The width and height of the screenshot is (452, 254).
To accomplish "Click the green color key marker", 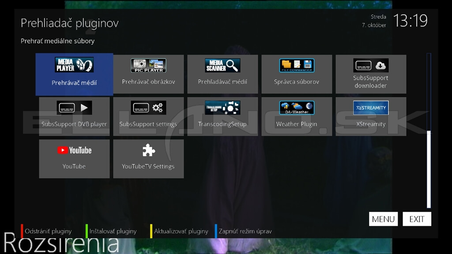I will coord(87,231).
